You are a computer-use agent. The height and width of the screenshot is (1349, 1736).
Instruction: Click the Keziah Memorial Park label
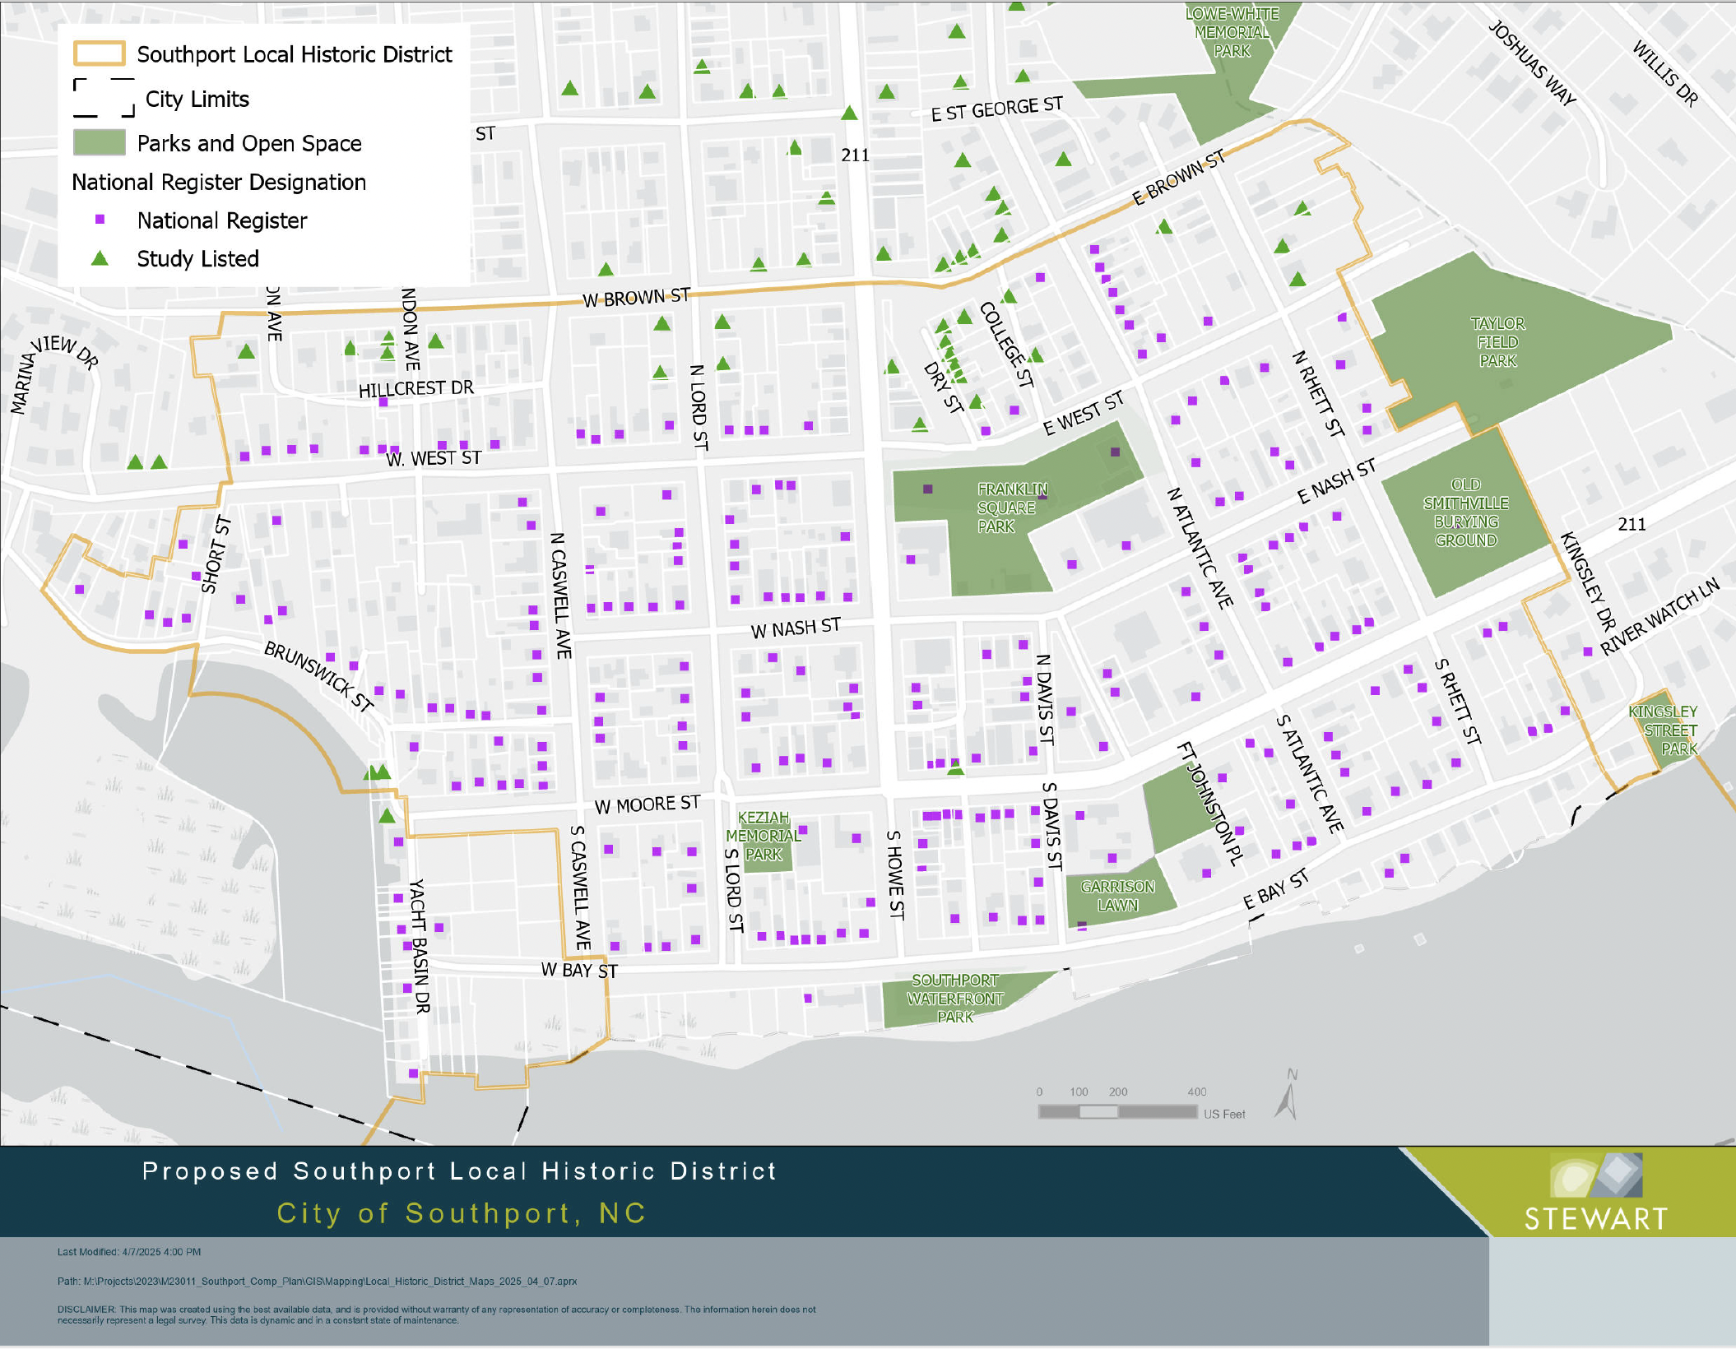coord(763,836)
